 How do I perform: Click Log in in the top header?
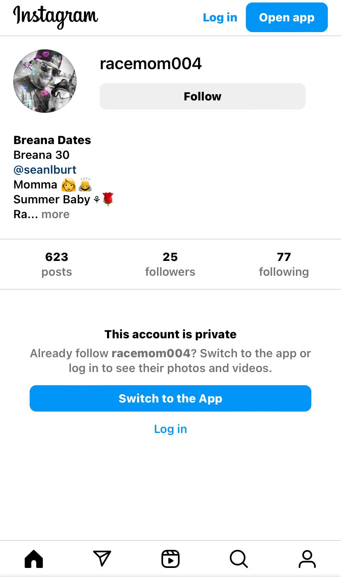(220, 17)
